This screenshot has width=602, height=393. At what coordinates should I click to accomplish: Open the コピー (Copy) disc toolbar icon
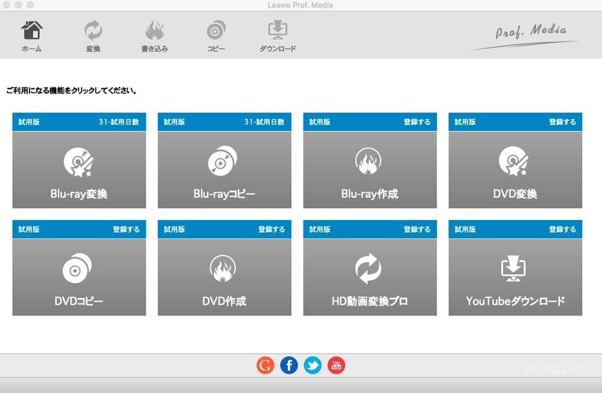216,34
